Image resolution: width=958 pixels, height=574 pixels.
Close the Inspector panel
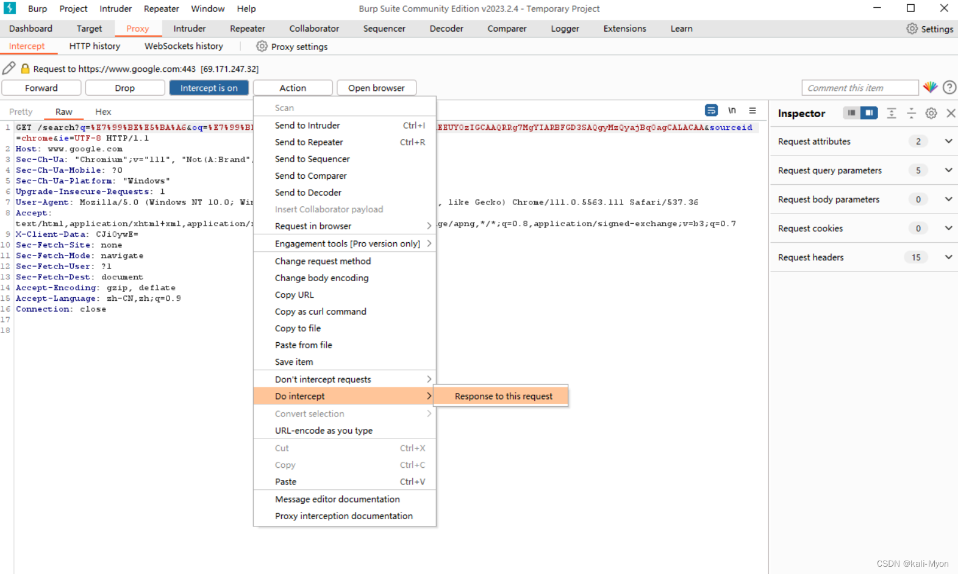pos(951,113)
